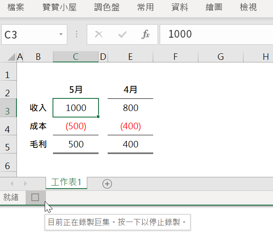The image size is (273, 235).
Task: Expand the Name Box dropdown arrow
Action: point(61,34)
